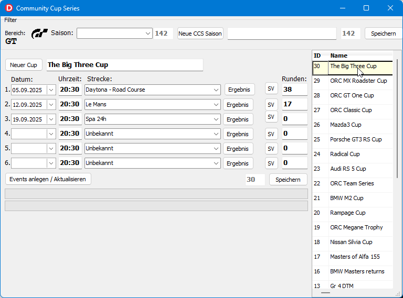Click the Gran Turismo logo icon
The height and width of the screenshot is (298, 403).
tap(39, 34)
